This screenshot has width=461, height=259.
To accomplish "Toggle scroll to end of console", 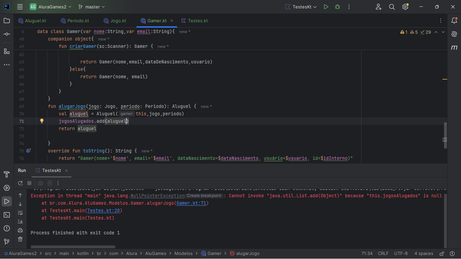I will (20, 222).
